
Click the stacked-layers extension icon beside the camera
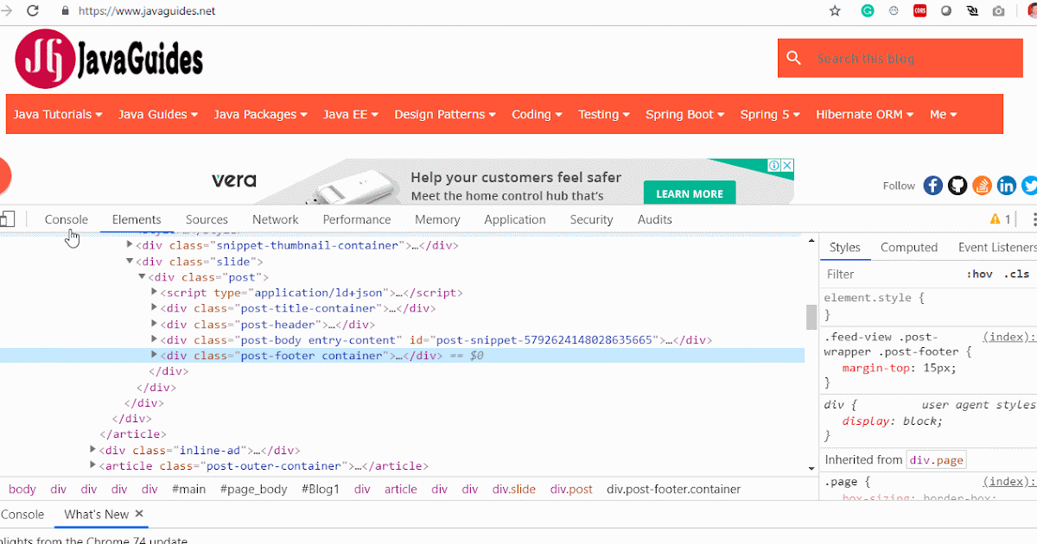[x=973, y=11]
